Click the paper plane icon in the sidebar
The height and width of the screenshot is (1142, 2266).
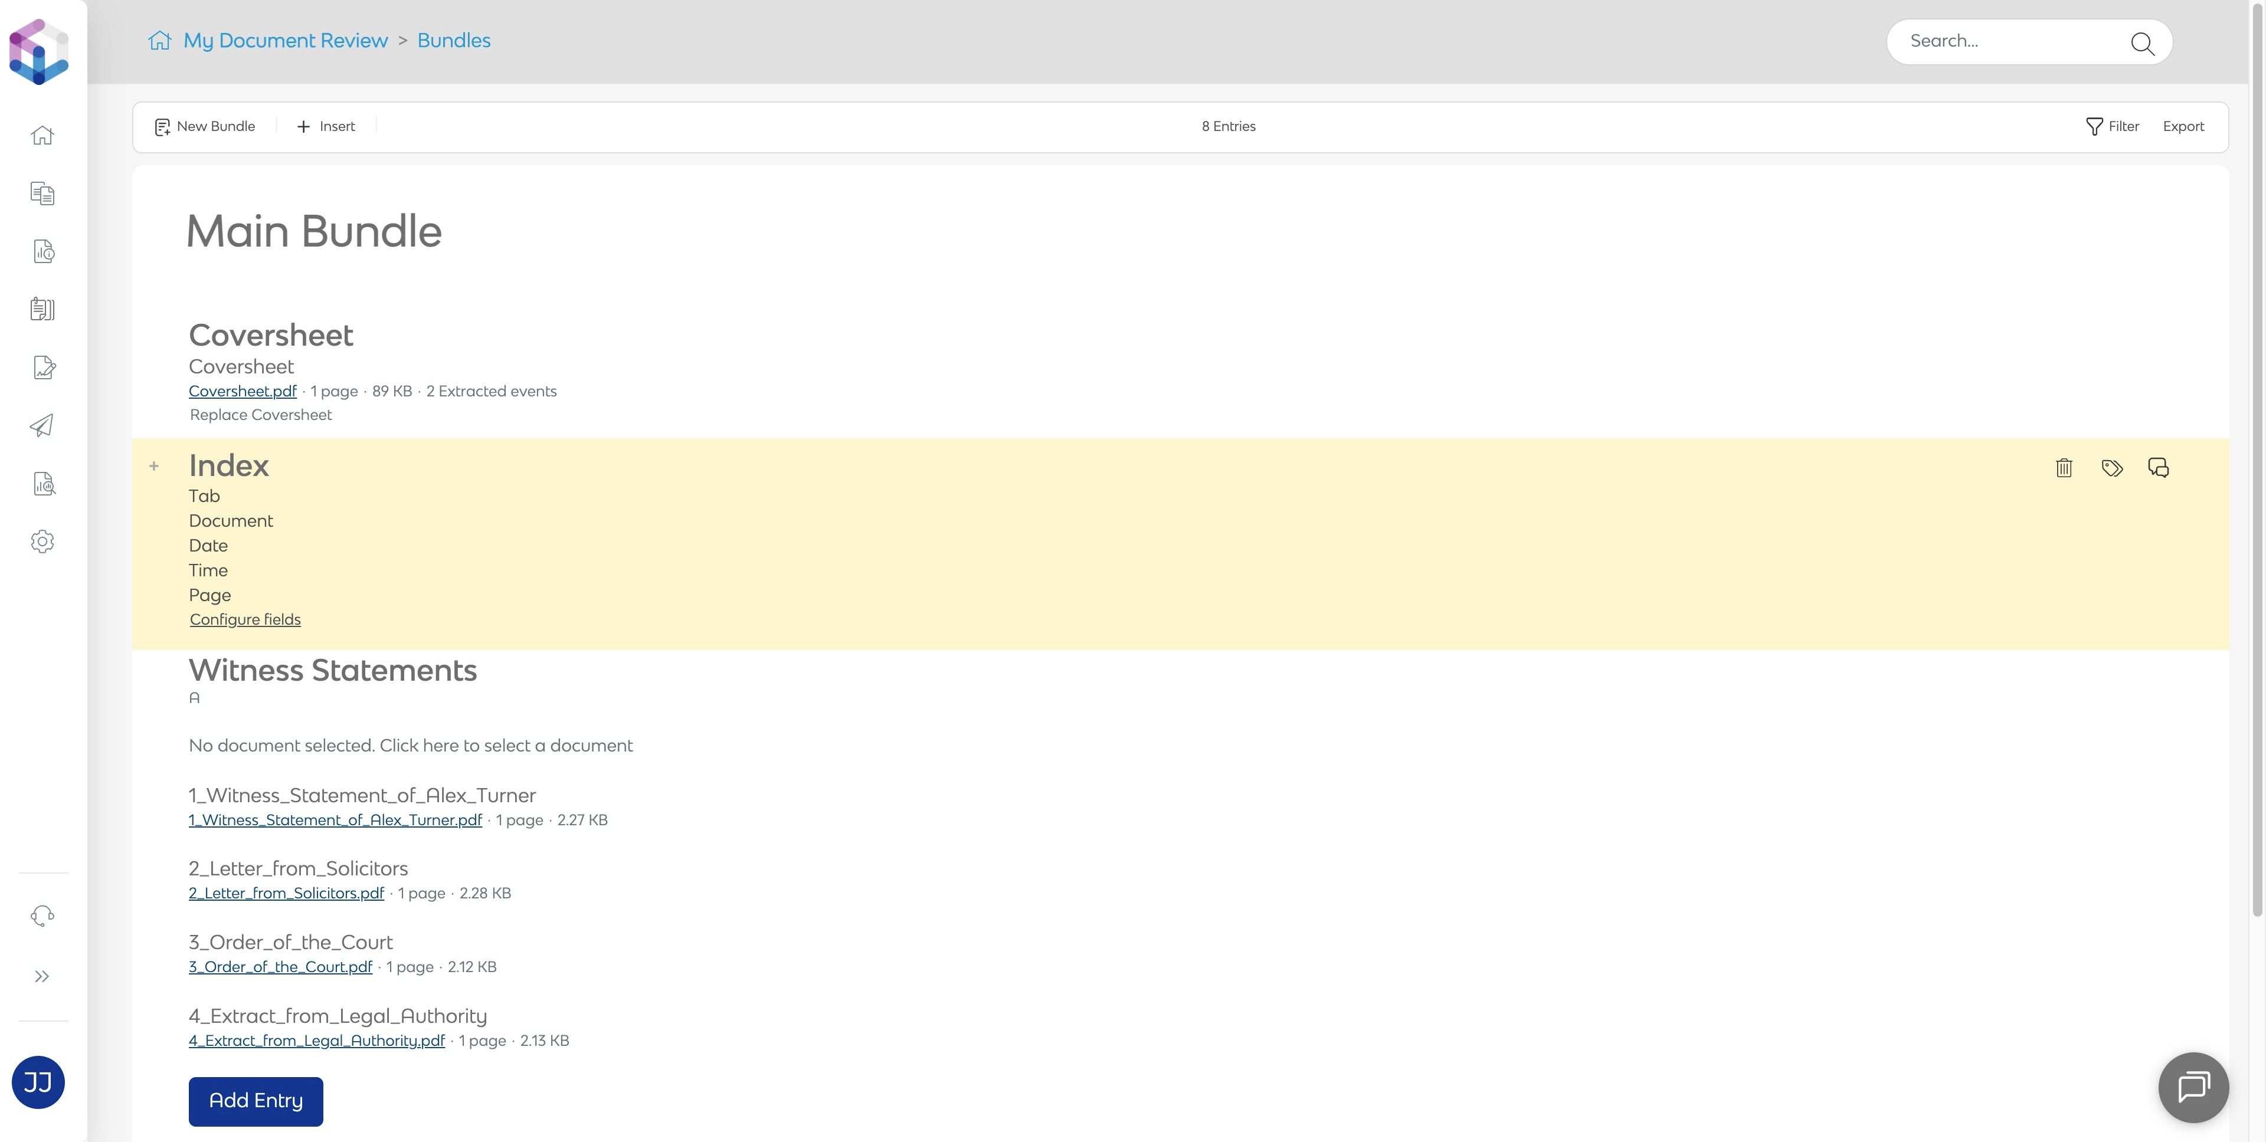pos(42,425)
